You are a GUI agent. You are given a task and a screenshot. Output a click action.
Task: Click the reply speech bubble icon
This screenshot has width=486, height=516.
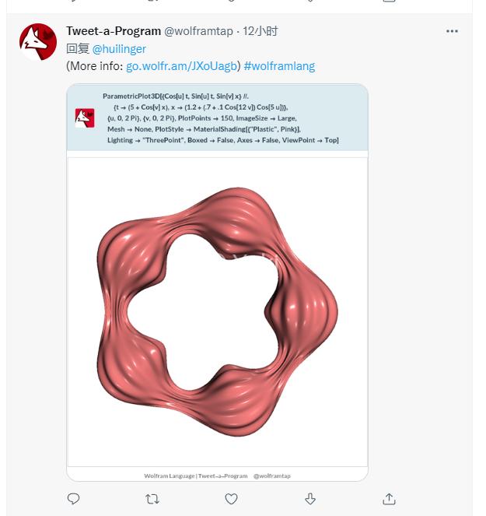[x=74, y=498]
